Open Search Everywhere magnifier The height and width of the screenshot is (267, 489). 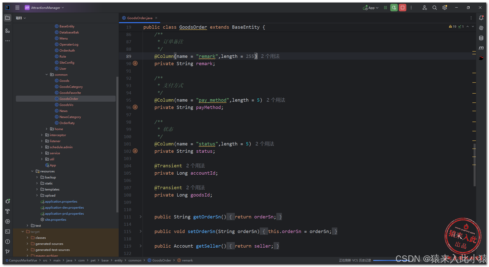(435, 8)
